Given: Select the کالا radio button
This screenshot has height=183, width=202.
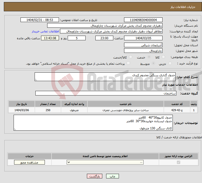Looking at the screenshot, I should click(x=163, y=57).
